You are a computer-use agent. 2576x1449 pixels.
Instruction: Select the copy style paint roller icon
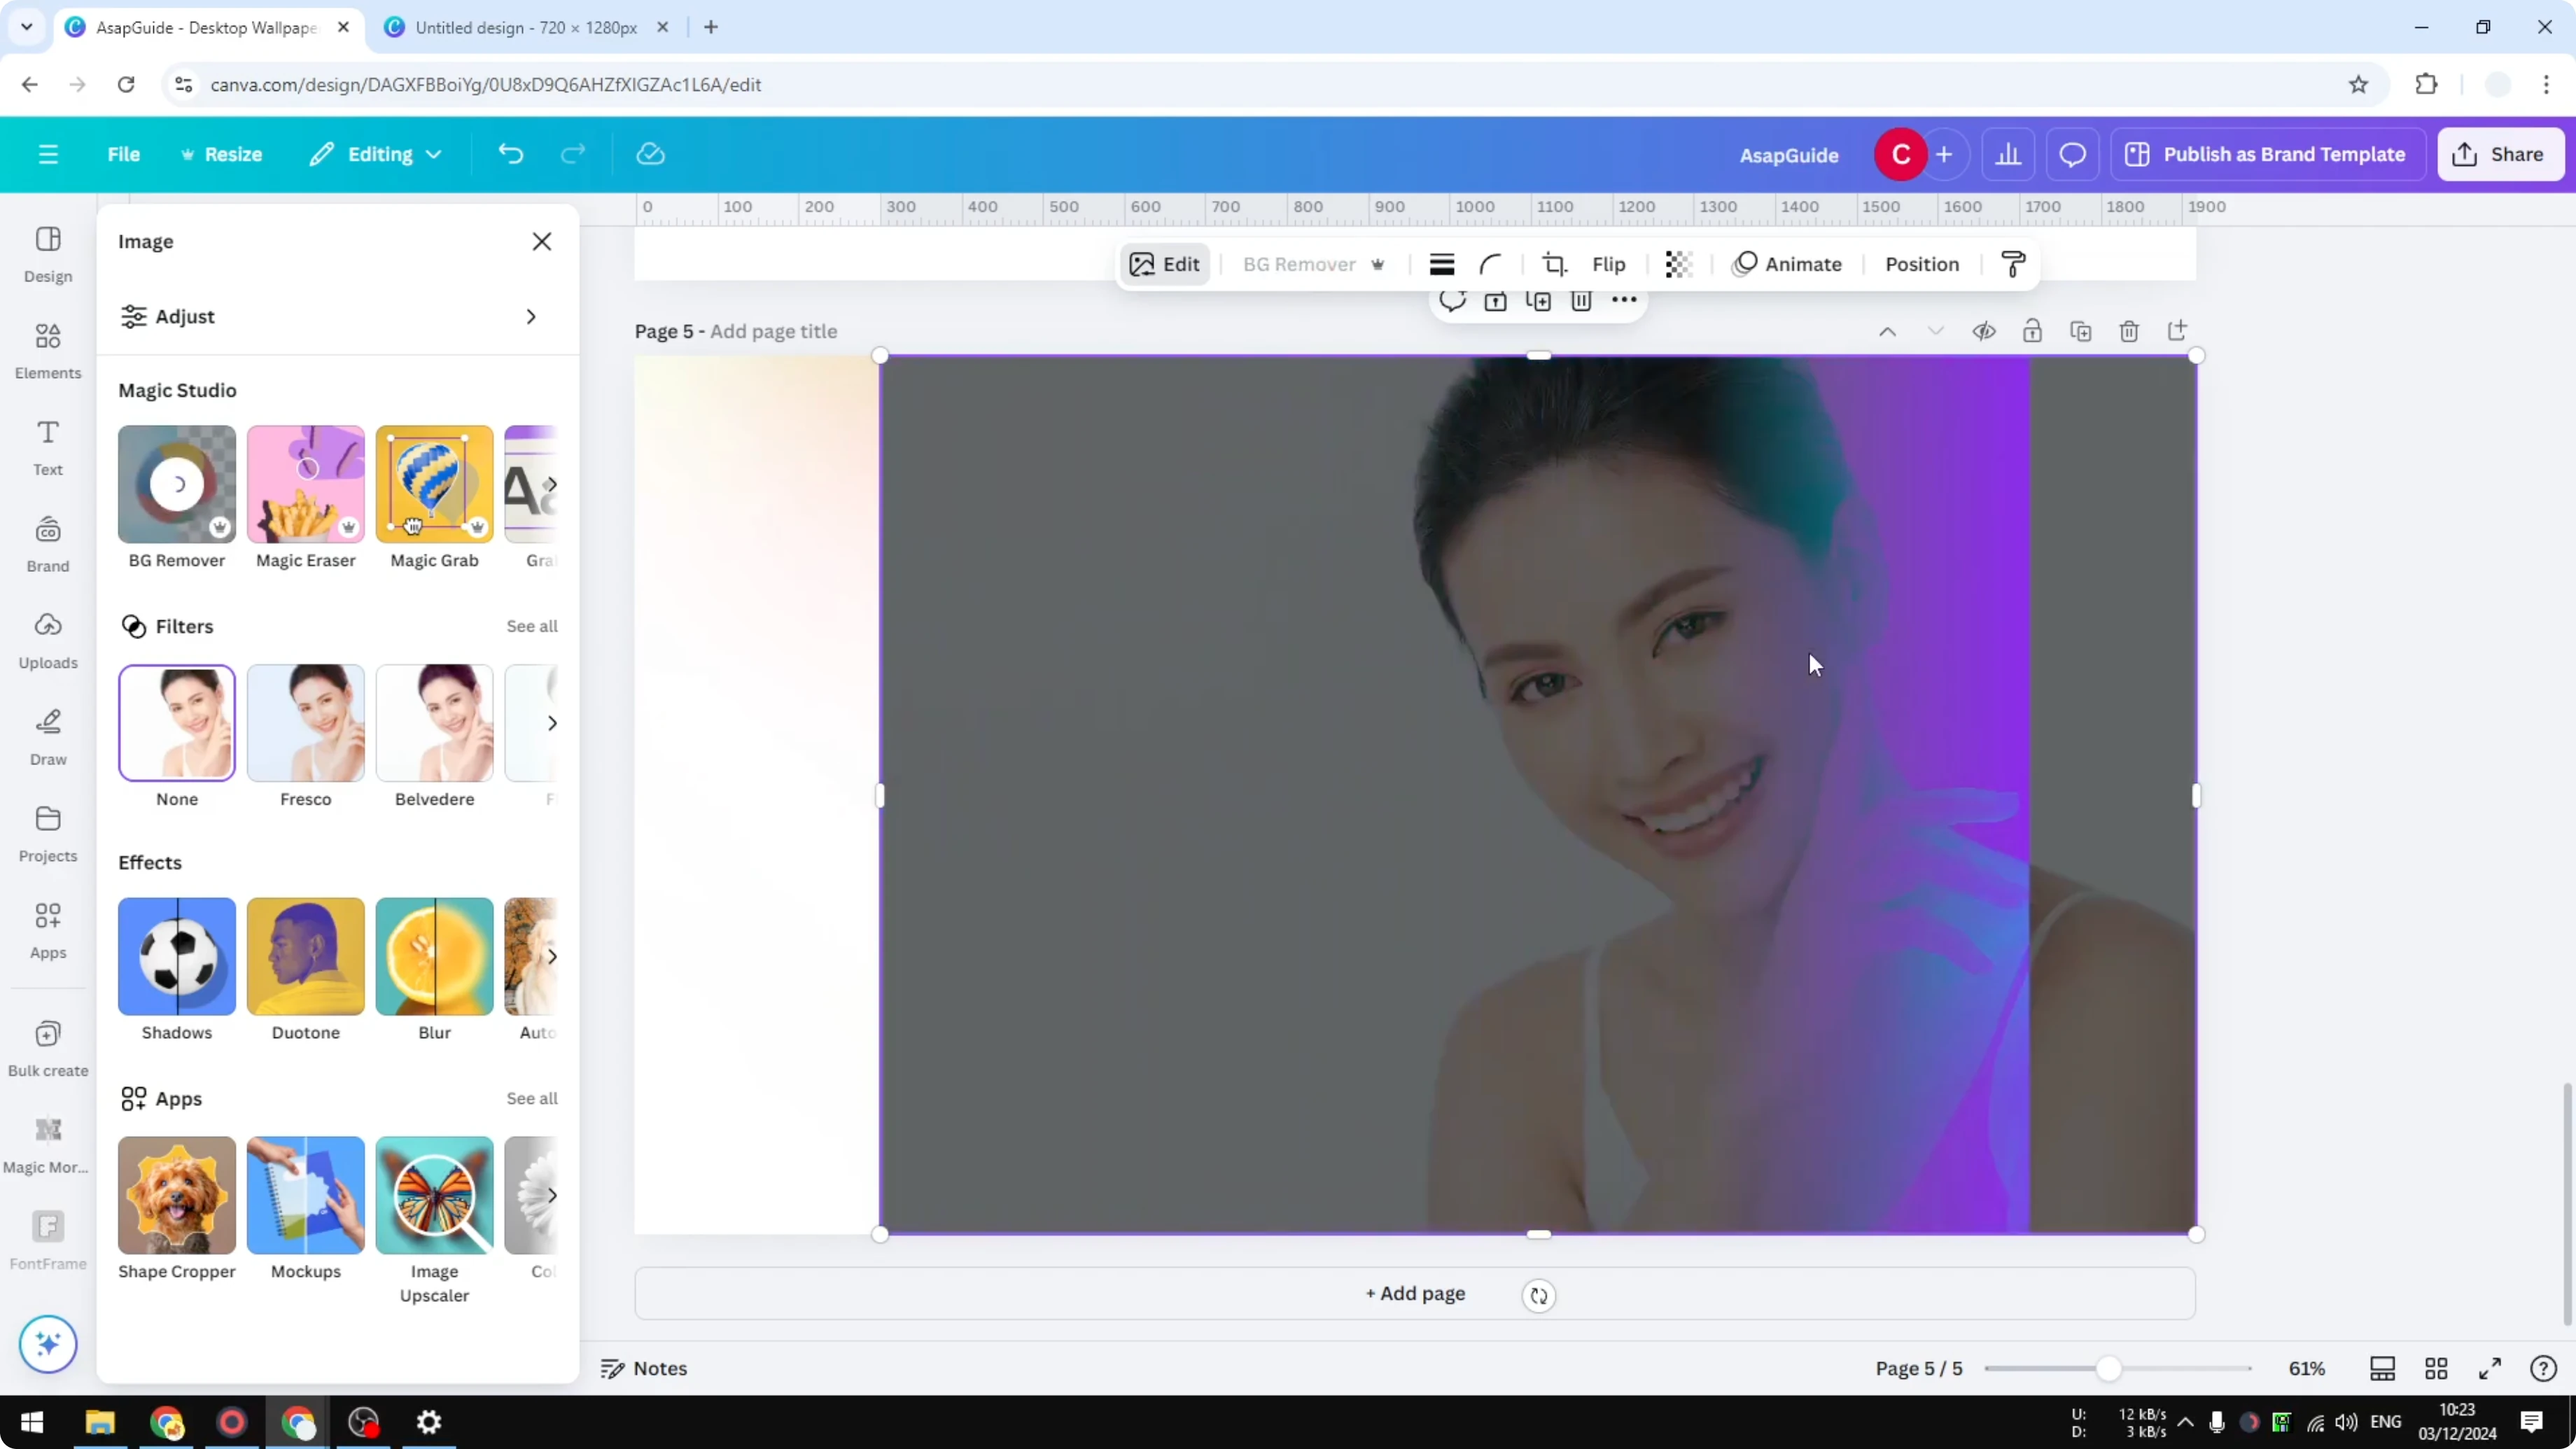[2013, 264]
